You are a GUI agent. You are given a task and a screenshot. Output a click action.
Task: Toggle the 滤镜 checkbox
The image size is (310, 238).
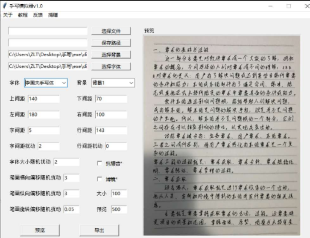click(x=100, y=179)
